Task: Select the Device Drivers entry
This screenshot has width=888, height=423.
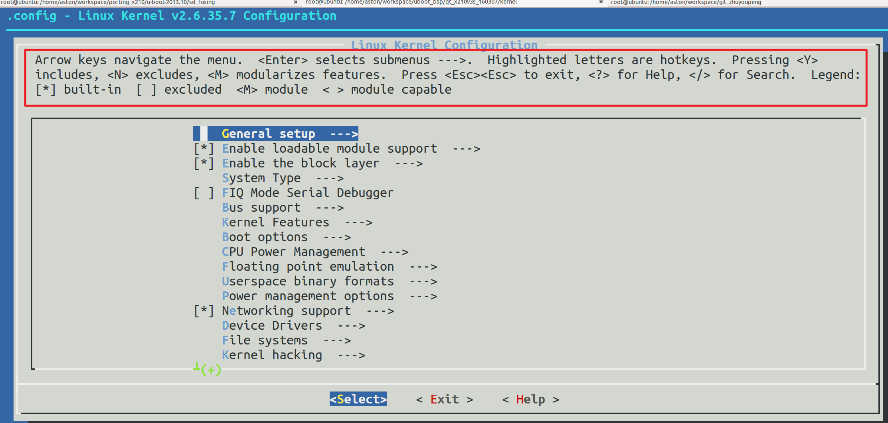Action: [294, 325]
